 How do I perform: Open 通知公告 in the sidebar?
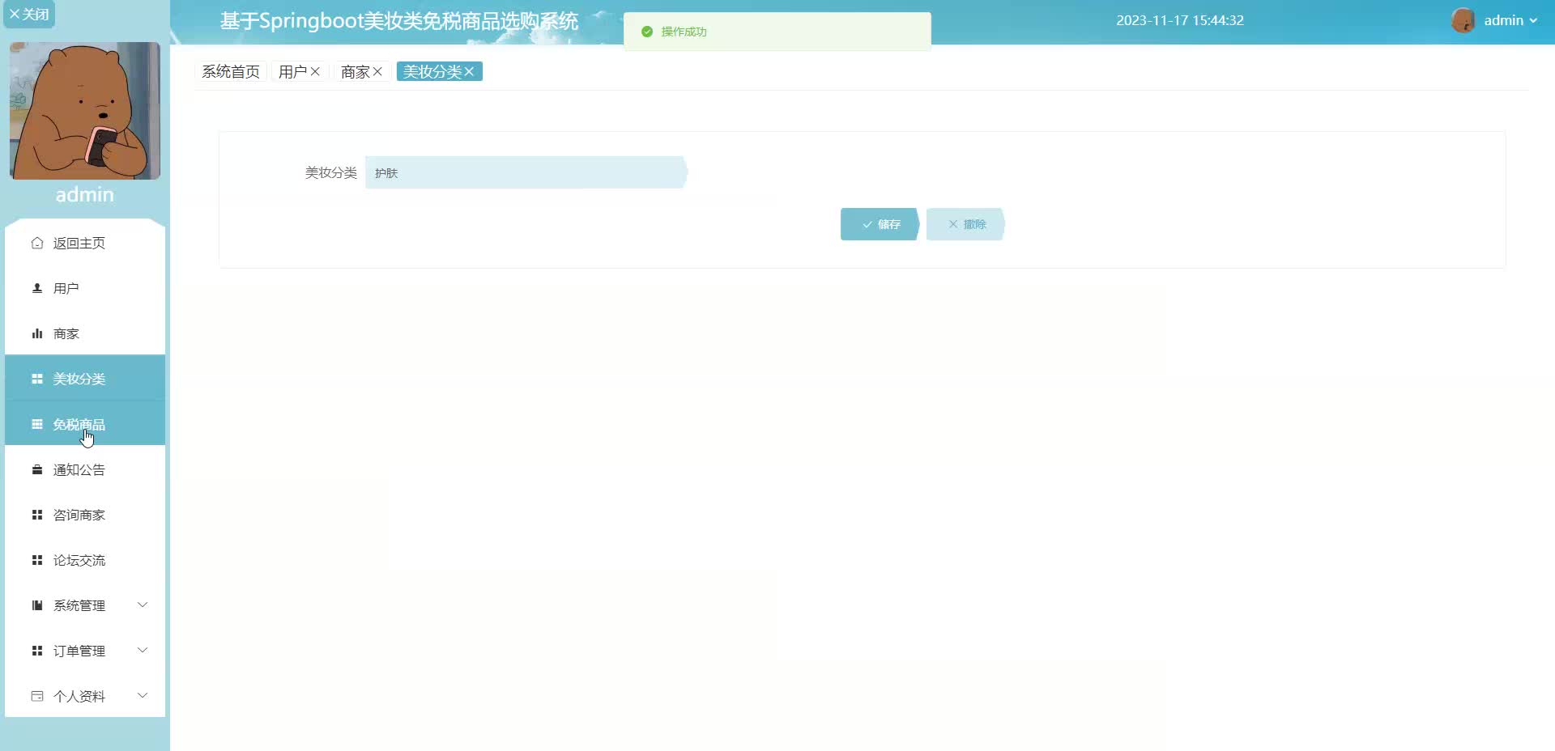[x=85, y=469]
